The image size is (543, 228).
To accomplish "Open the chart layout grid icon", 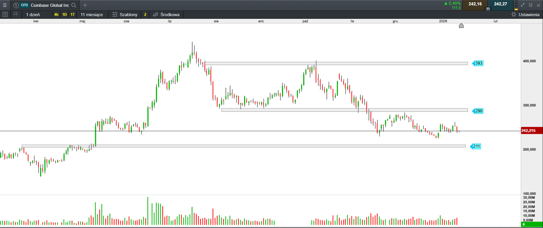I will tap(16, 14).
